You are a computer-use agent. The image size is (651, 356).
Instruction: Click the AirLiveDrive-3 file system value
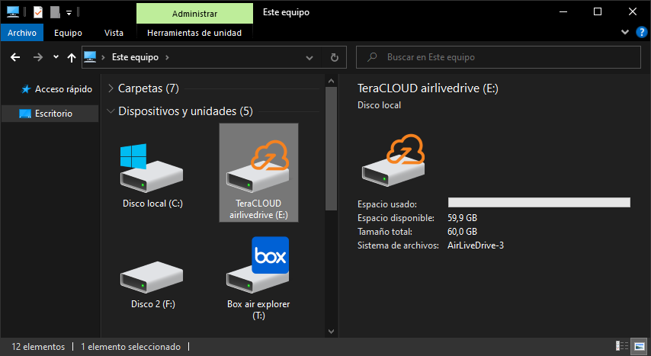coord(476,245)
